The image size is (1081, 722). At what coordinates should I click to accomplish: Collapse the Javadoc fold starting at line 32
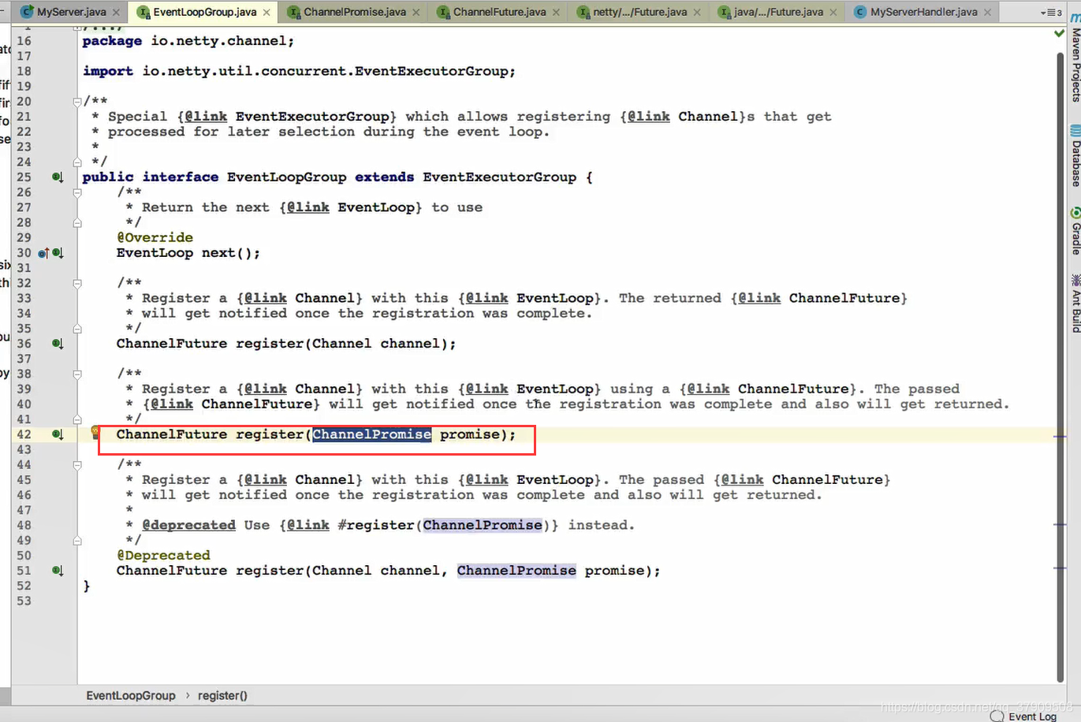pyautogui.click(x=77, y=282)
